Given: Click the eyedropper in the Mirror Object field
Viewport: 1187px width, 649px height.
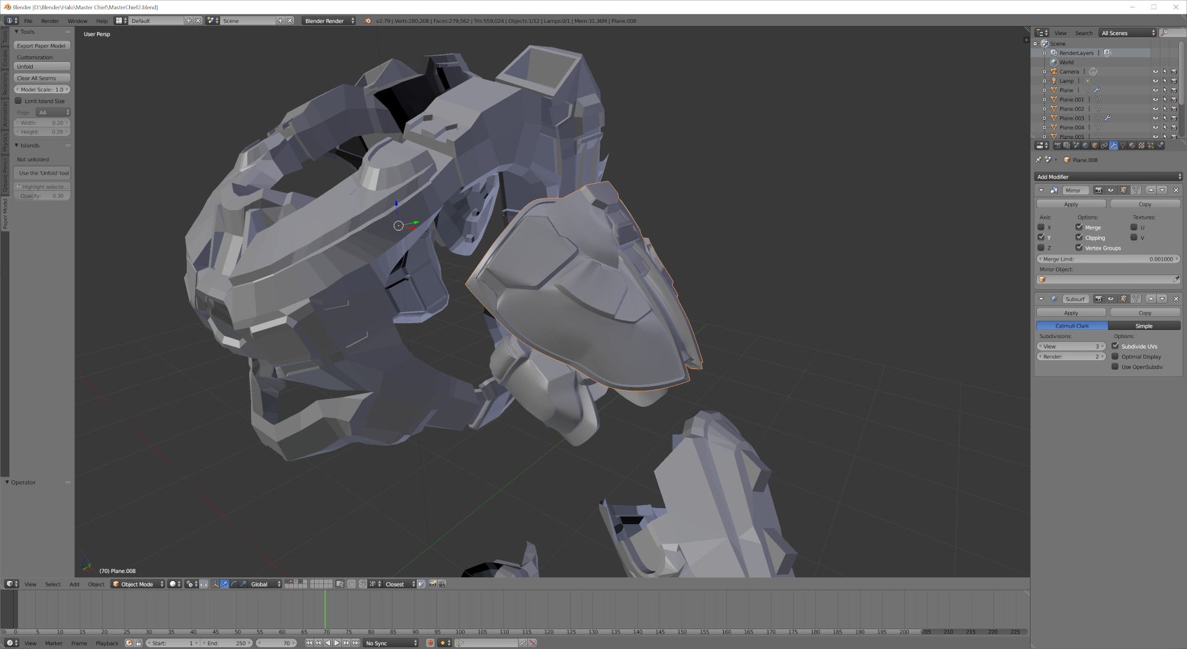Looking at the screenshot, I should click(x=1176, y=279).
